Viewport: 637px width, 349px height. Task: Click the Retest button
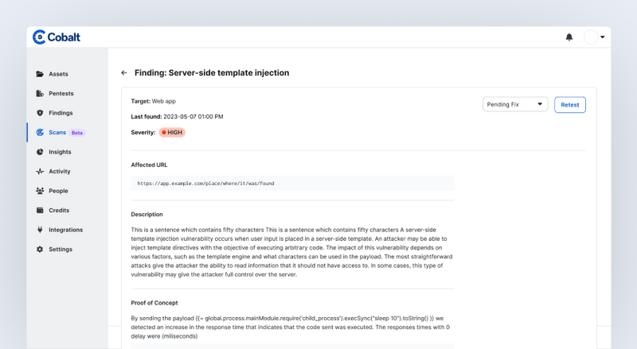click(570, 105)
